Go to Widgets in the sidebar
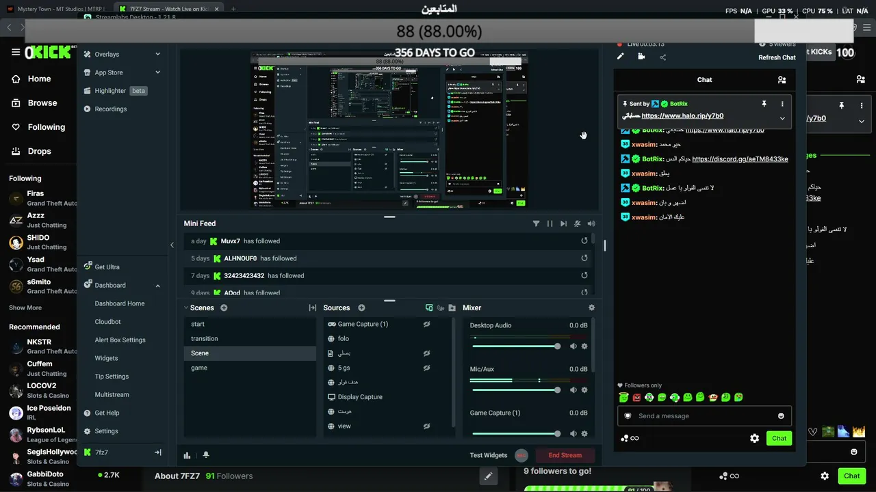The width and height of the screenshot is (876, 492). 106,358
